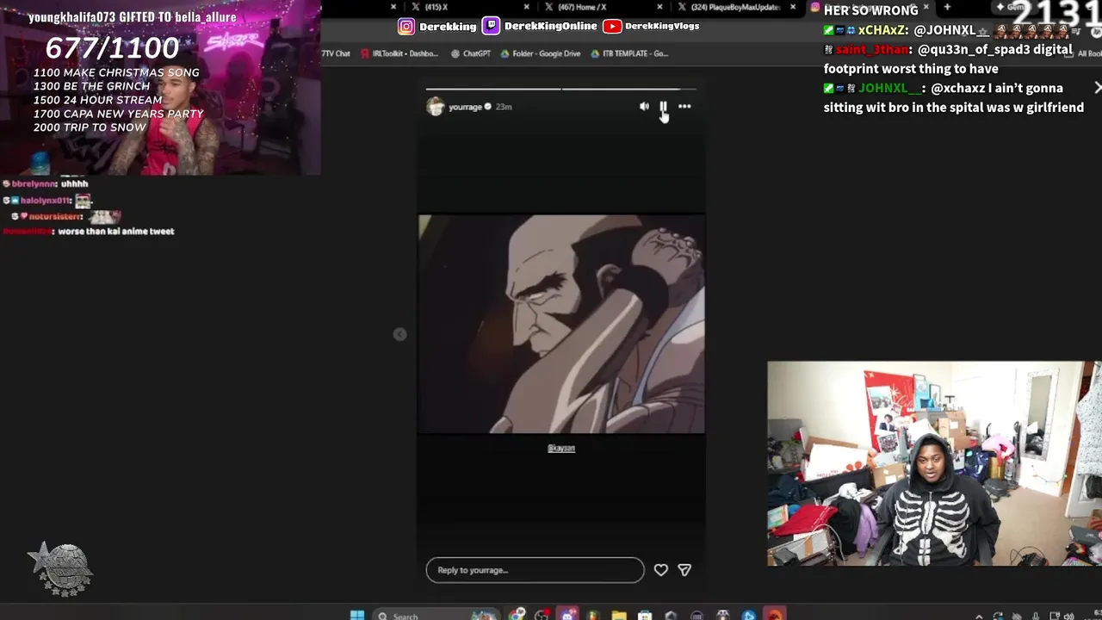1102x620 pixels.
Task: Pause the playing Instagram story
Action: point(664,107)
